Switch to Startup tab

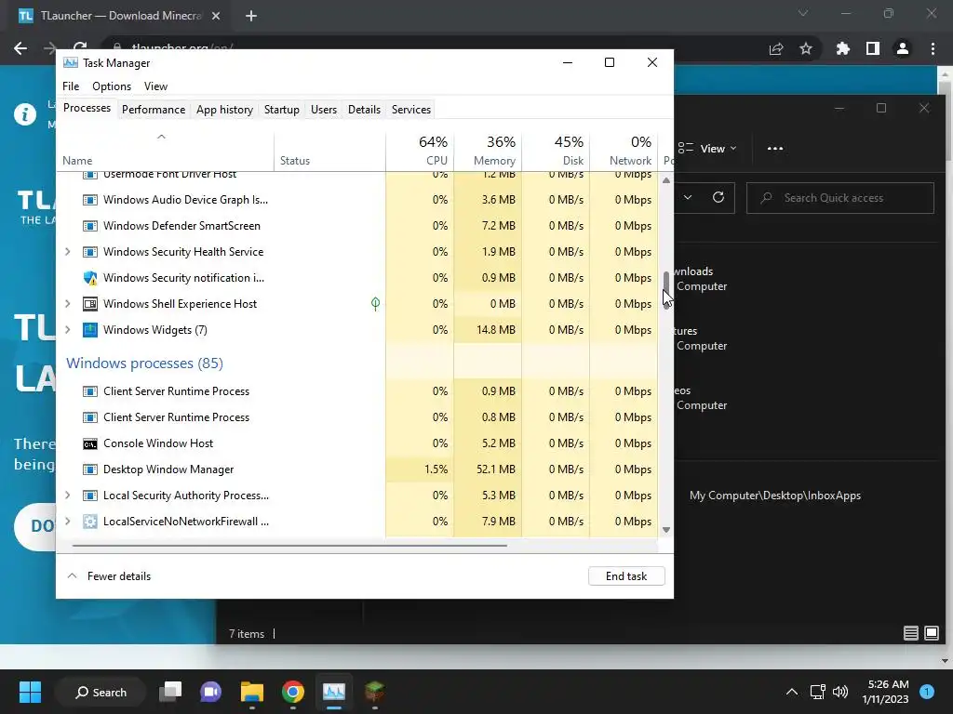281,110
